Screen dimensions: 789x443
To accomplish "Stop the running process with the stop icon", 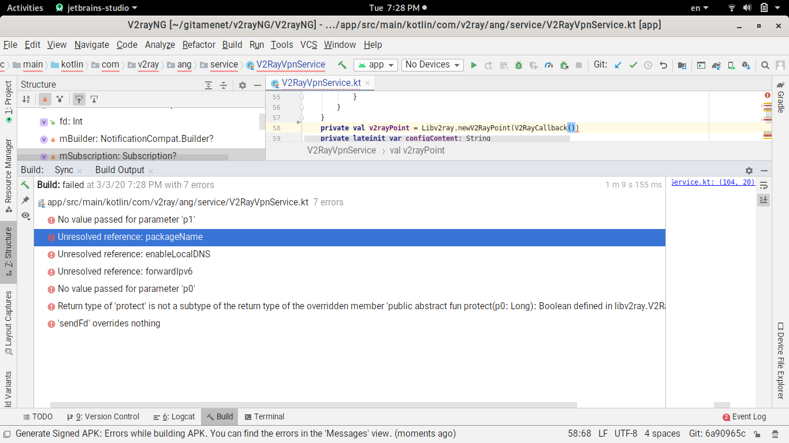I will tap(578, 65).
